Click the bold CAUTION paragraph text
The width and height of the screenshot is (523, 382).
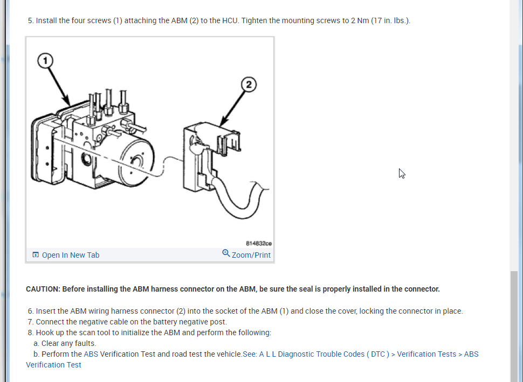pyautogui.click(x=233, y=289)
